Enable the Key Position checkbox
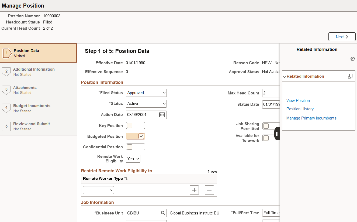This screenshot has width=357, height=222. [135, 125]
